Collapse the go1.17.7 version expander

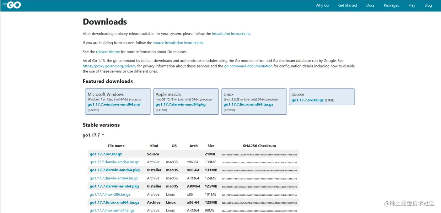point(94,135)
